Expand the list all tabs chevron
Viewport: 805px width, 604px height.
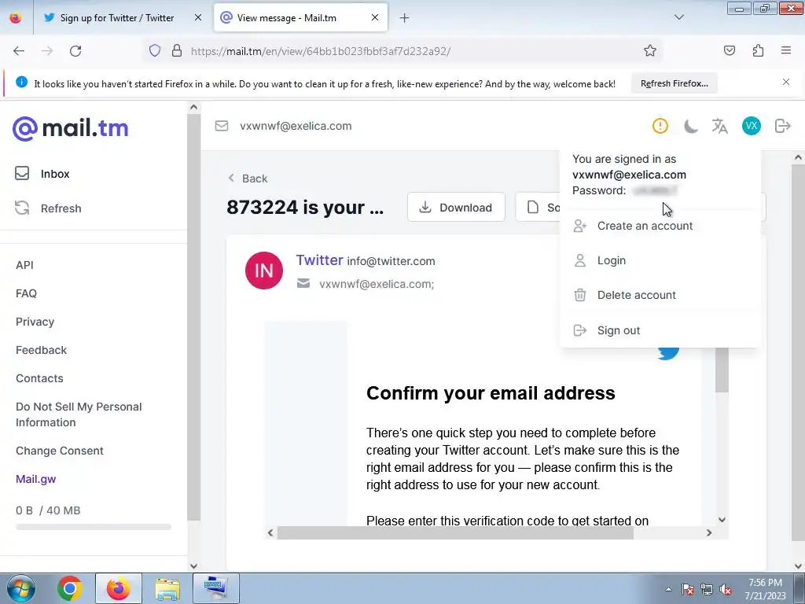pyautogui.click(x=678, y=17)
